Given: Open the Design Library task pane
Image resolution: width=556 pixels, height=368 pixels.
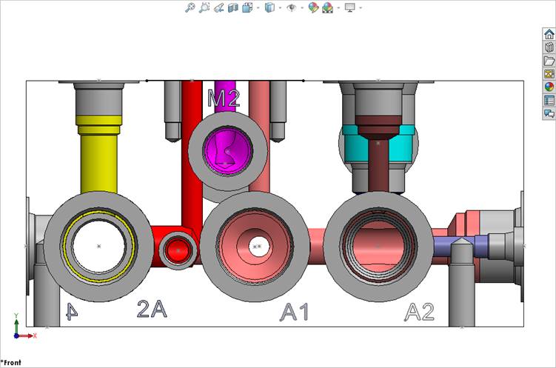Looking at the screenshot, I should 549,47.
